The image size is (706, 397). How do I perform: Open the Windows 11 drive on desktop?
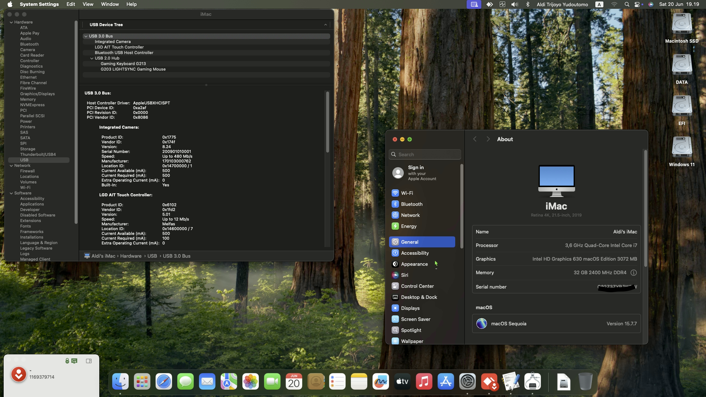(682, 151)
